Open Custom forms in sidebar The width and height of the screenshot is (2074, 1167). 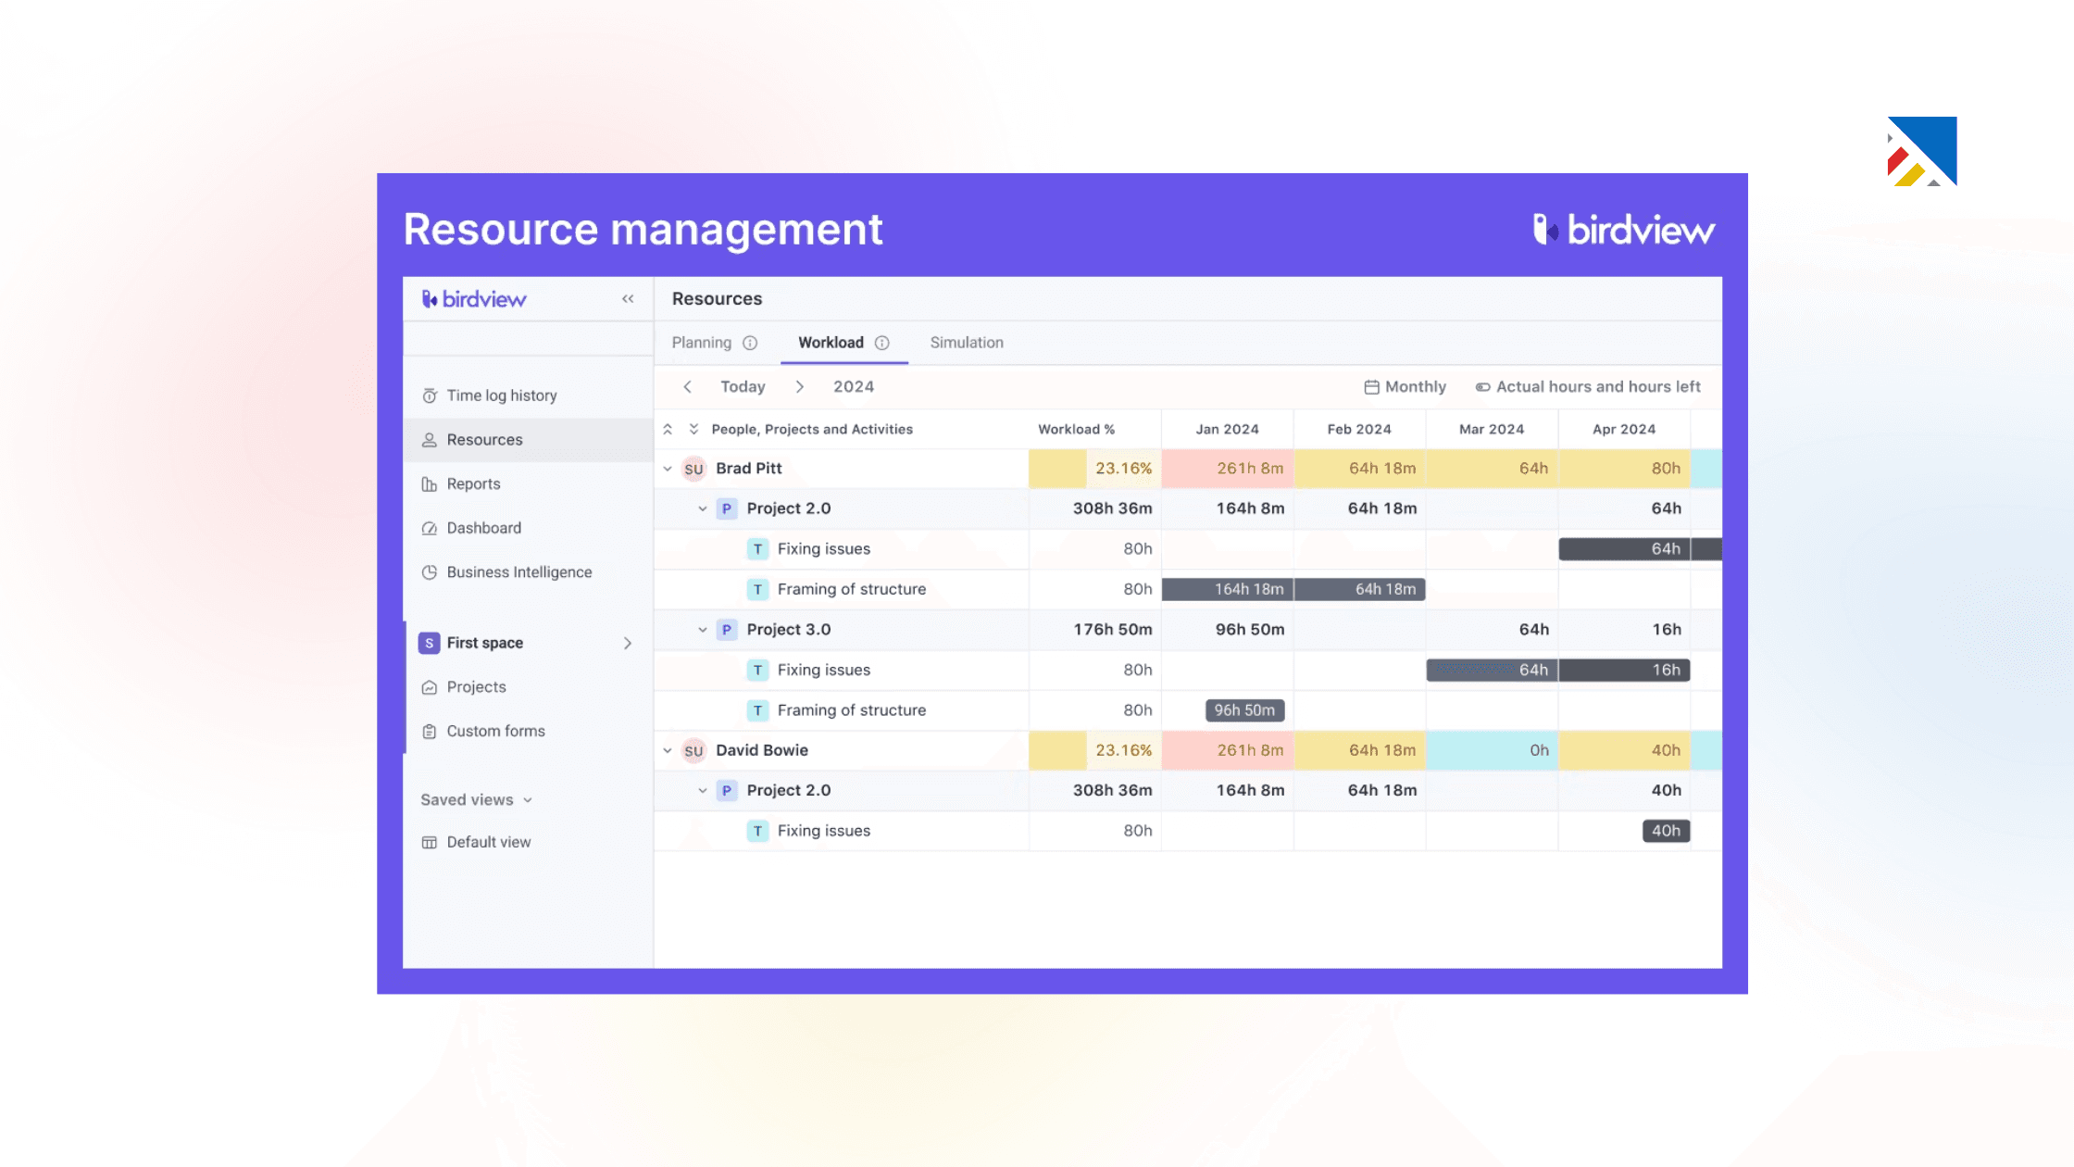click(x=495, y=731)
